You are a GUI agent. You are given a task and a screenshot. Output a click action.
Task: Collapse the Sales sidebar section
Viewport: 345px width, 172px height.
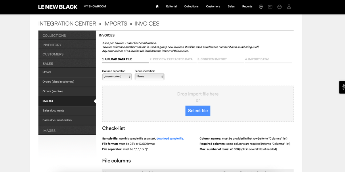(x=67, y=63)
